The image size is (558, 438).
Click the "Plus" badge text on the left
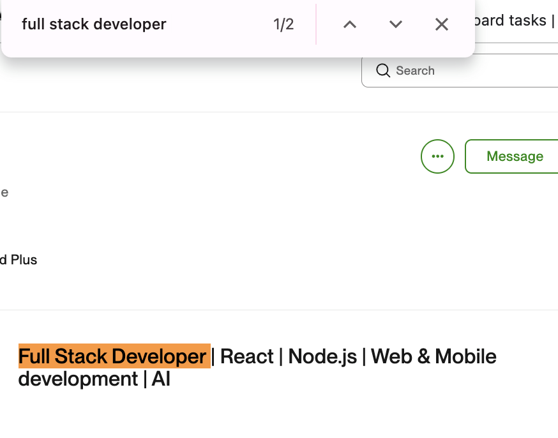(x=22, y=260)
